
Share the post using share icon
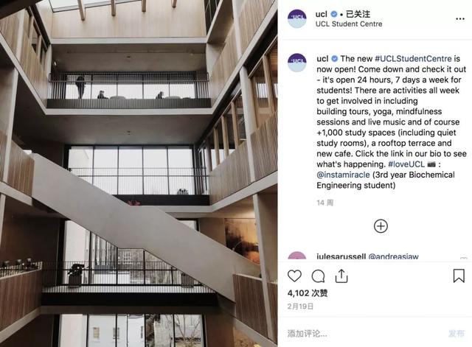tap(341, 276)
